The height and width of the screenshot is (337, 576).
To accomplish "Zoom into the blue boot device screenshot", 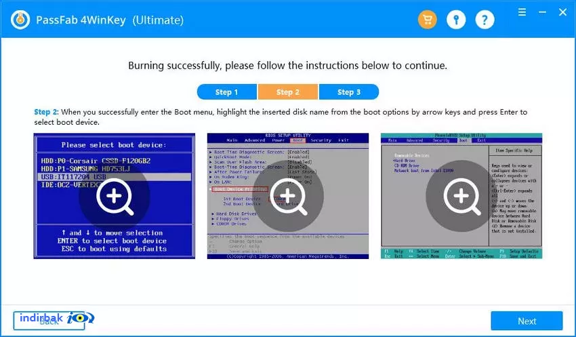I will point(115,196).
